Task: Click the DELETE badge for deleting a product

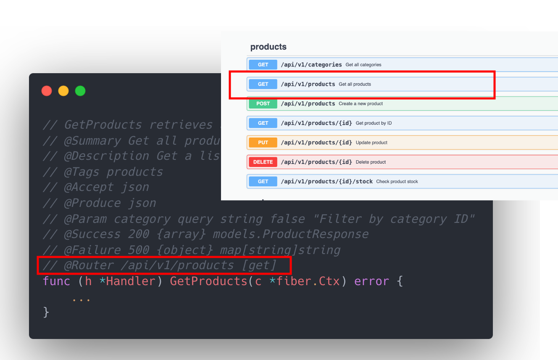Action: pos(262,161)
